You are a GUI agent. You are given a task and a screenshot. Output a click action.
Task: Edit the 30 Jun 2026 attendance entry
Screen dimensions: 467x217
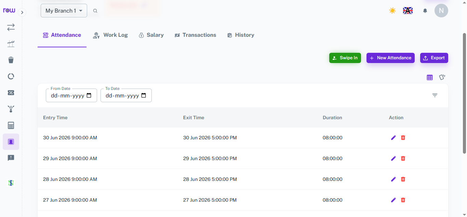click(393, 138)
